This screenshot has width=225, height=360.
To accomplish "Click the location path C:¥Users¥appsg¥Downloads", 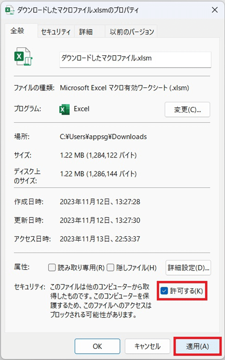I will click(103, 137).
